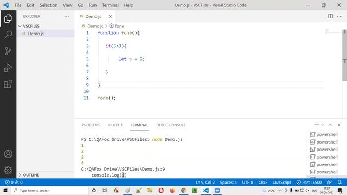347x195 pixels.
Task: Open the Source Control view
Action: tap(8, 51)
